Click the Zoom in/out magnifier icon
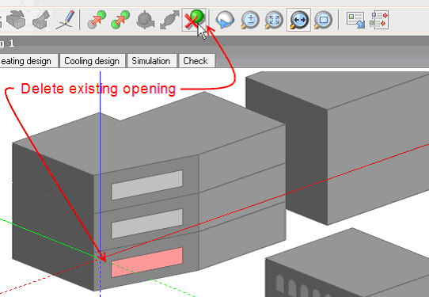The image size is (429, 297). [250, 20]
